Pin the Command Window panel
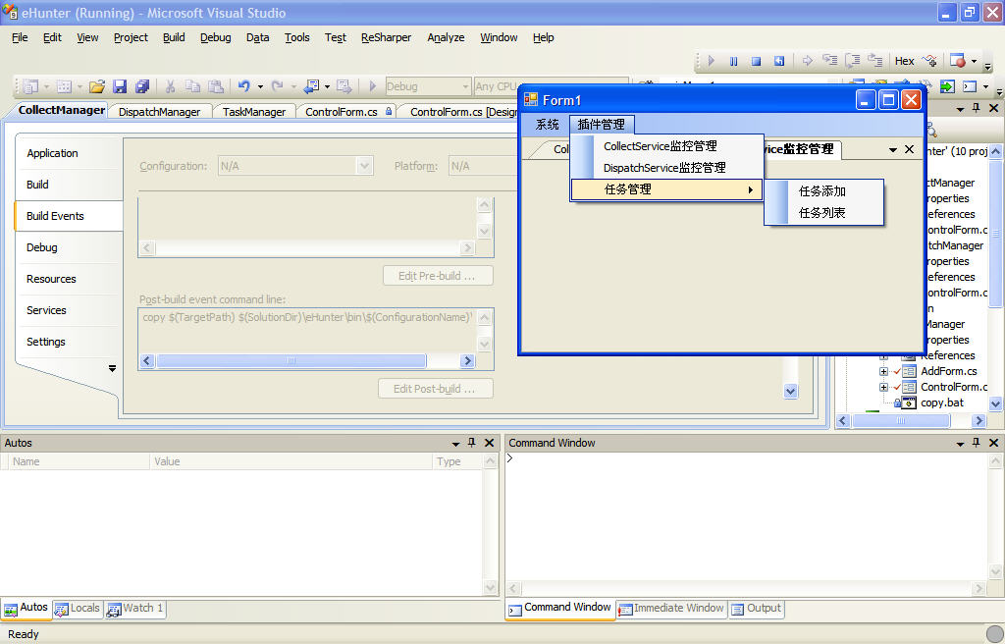 977,443
